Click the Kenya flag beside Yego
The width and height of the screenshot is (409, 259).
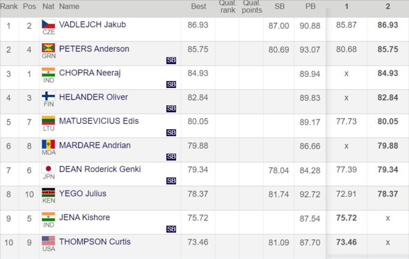48,192
